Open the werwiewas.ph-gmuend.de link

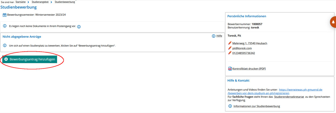coord(301,90)
